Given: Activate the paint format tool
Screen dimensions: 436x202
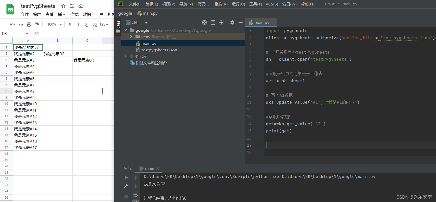Looking at the screenshot, I should tap(37, 25).
